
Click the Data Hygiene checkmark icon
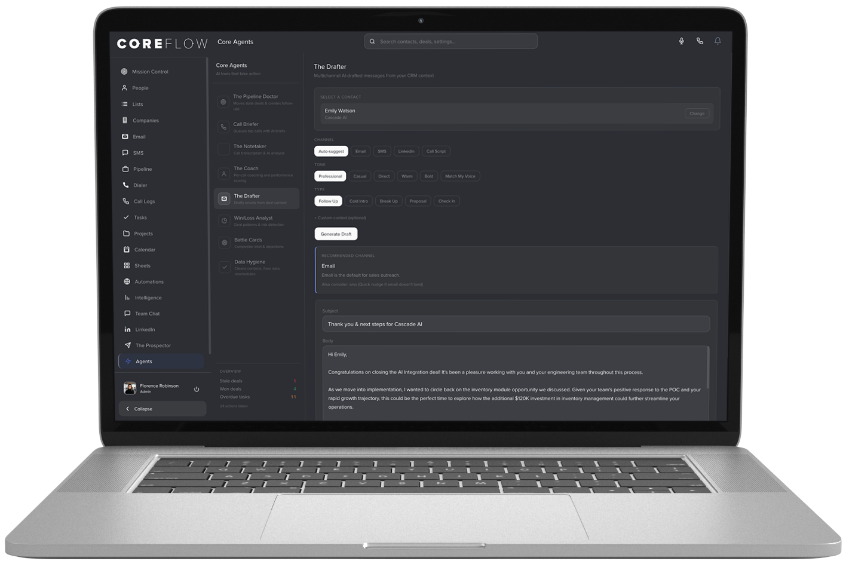tap(225, 267)
